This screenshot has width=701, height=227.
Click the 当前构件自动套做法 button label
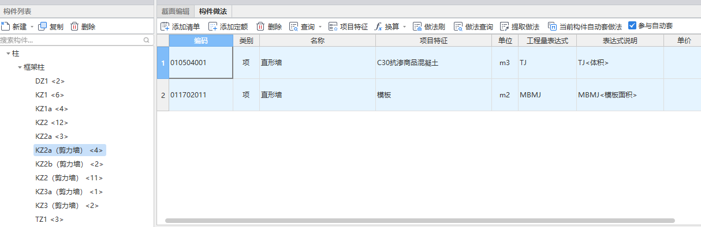tap(591, 27)
